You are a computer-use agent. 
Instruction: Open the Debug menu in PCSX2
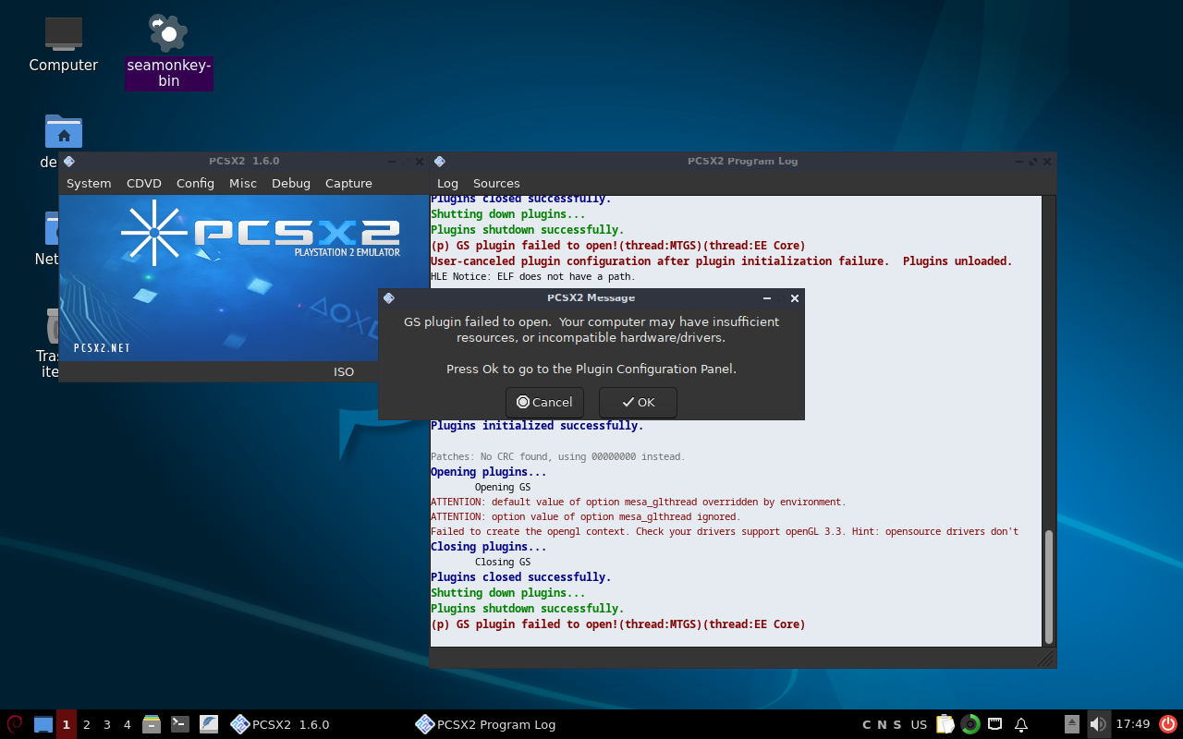click(x=291, y=184)
